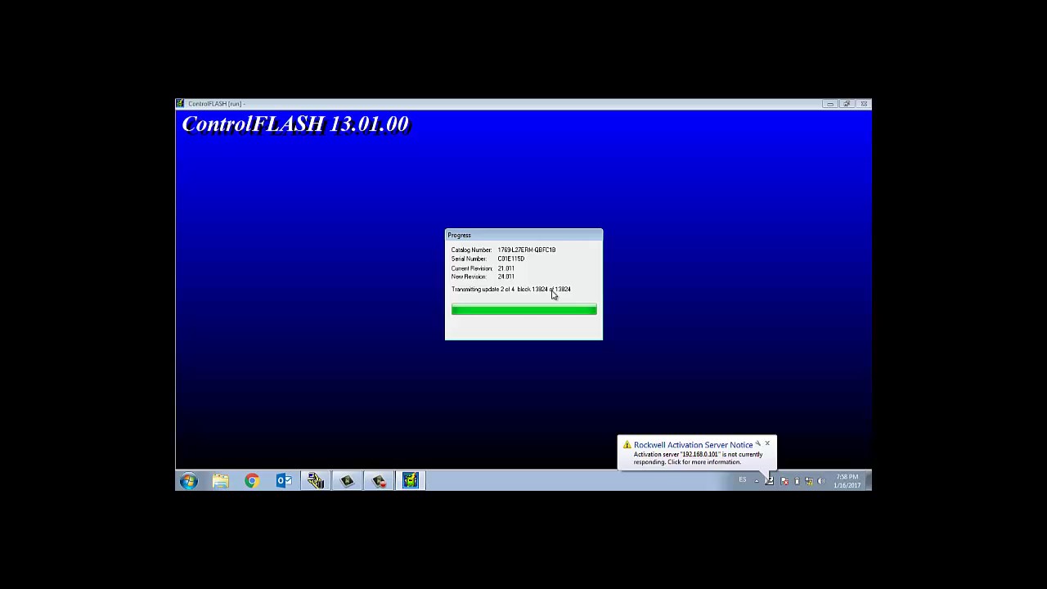This screenshot has width=1047, height=589.
Task: Click the ControlFLASH title bar icon
Action: click(180, 104)
